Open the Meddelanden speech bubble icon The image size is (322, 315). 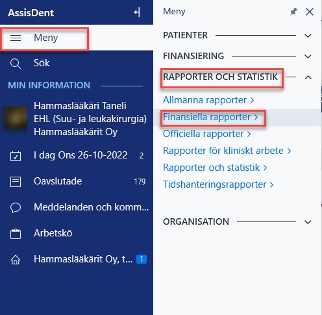click(x=16, y=208)
